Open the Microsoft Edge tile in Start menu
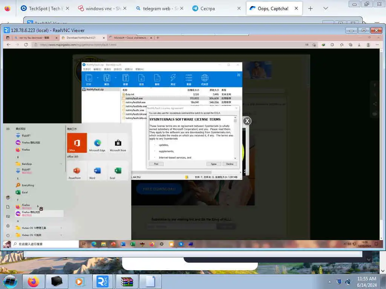This screenshot has height=289, width=386. pos(97,143)
